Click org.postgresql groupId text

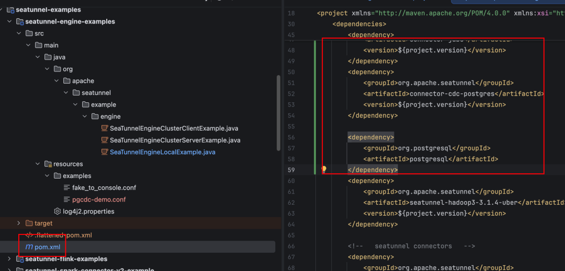click(x=424, y=148)
